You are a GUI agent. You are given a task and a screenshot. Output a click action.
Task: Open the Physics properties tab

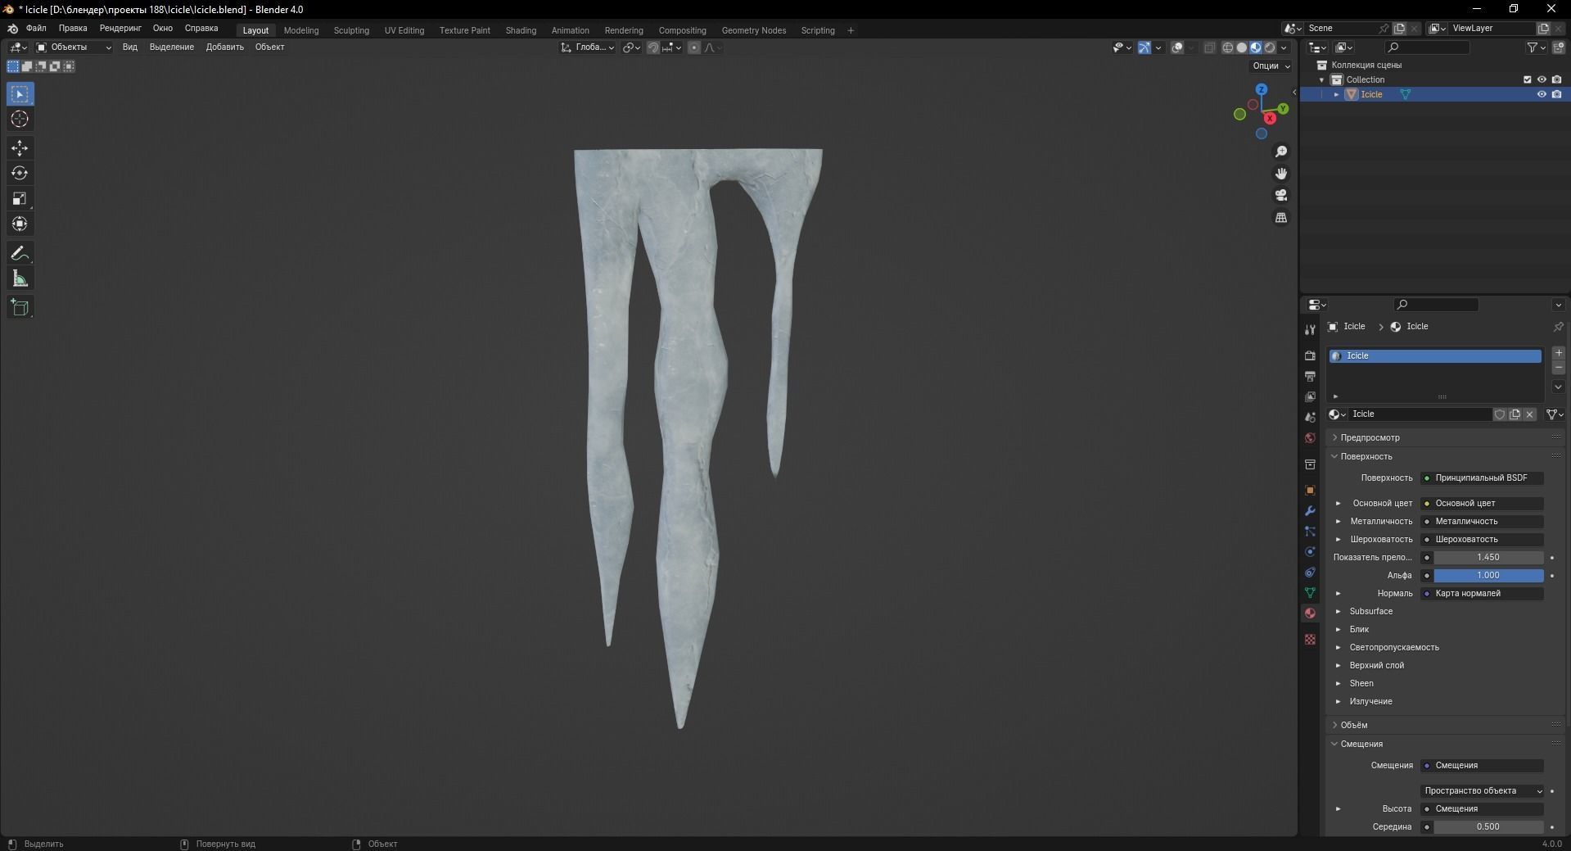[x=1310, y=551]
